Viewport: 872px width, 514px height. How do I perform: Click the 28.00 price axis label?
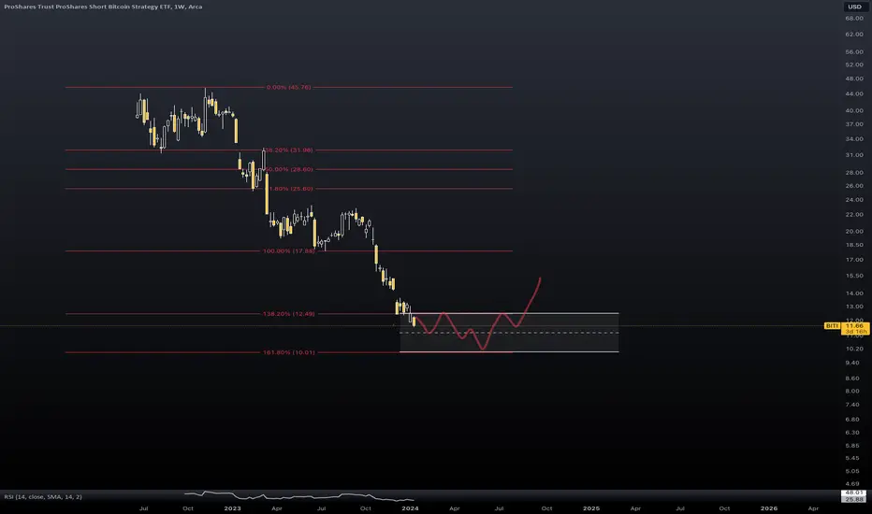click(x=854, y=173)
